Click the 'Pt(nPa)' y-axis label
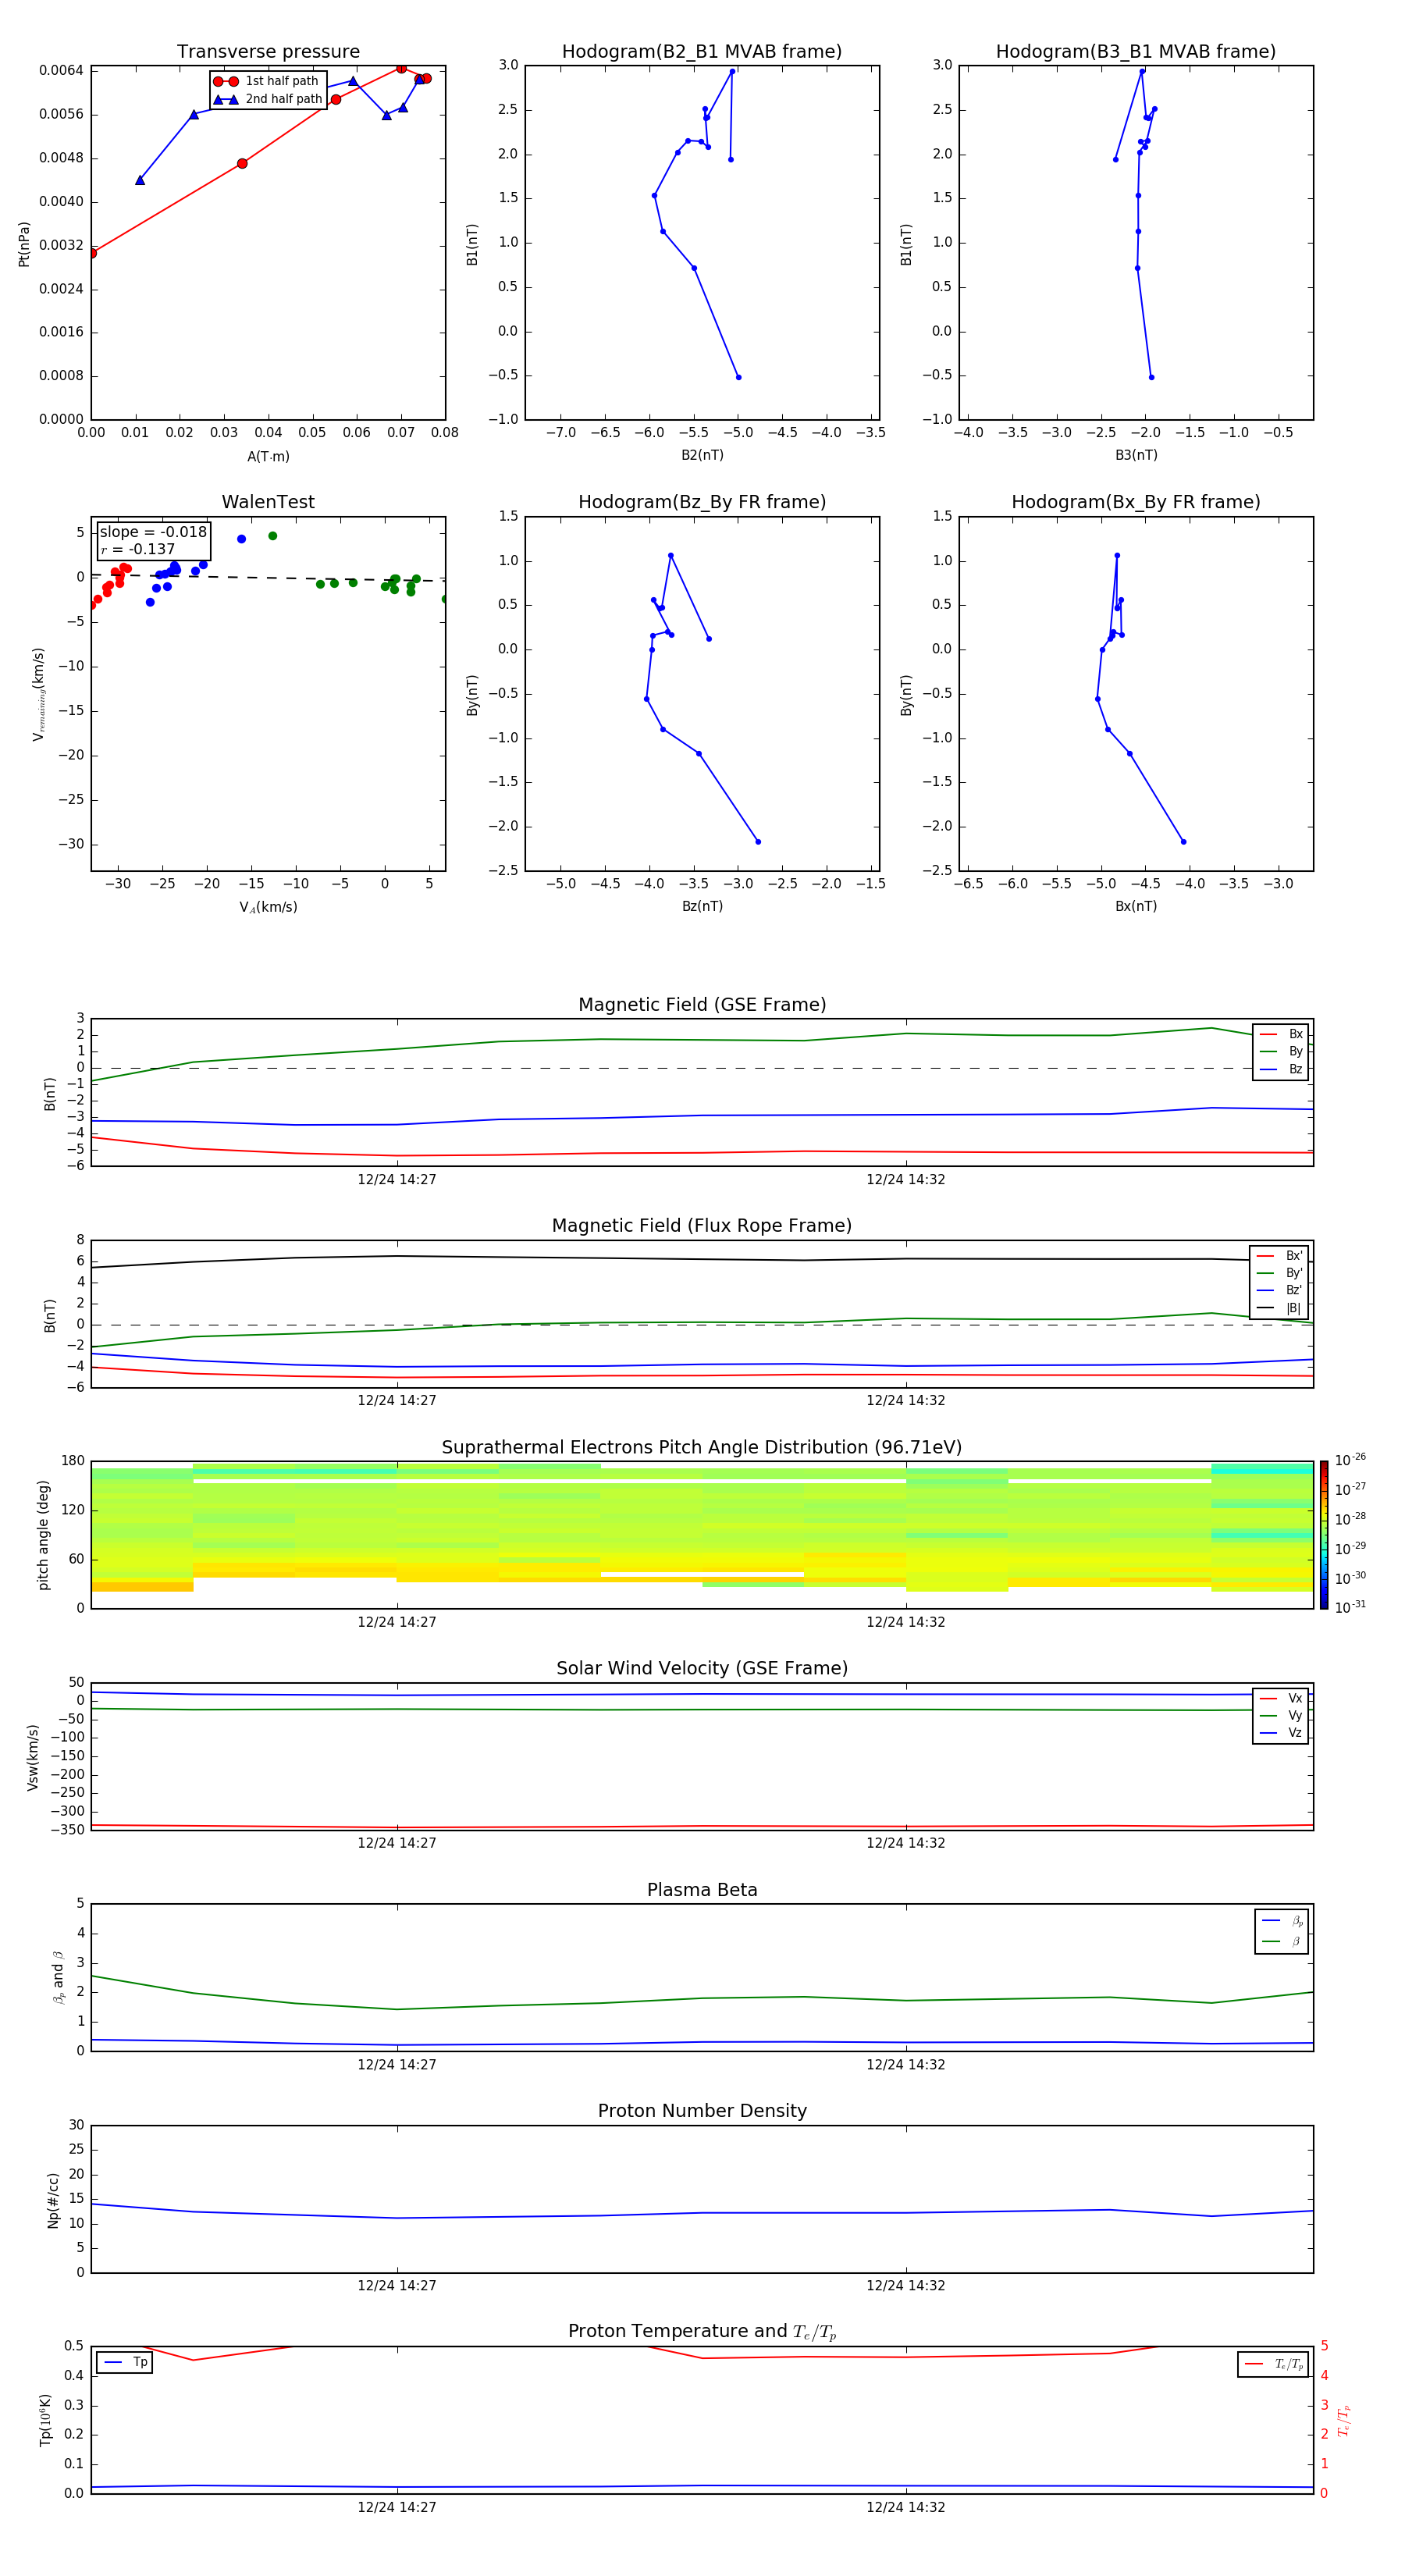The width and height of the screenshot is (1405, 2576). (24, 244)
